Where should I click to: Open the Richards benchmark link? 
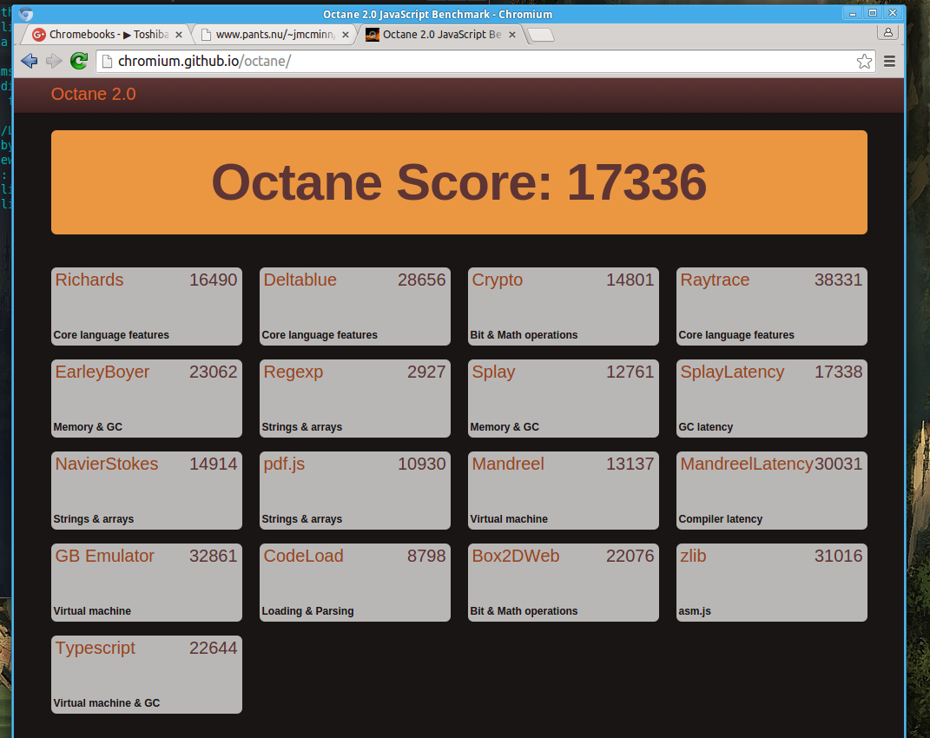89,280
